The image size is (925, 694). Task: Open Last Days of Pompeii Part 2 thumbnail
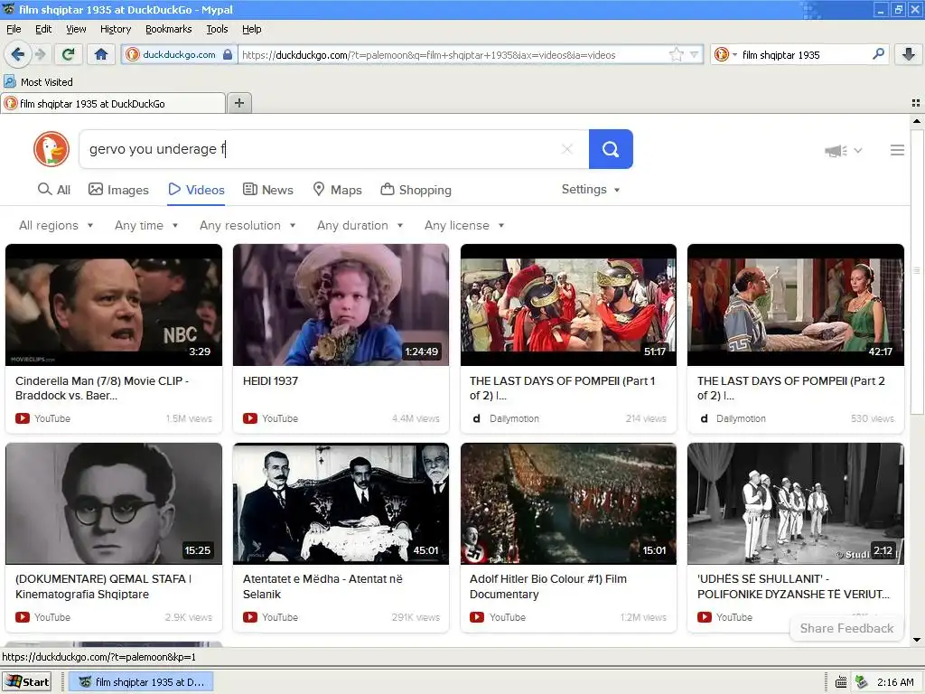[x=796, y=305]
